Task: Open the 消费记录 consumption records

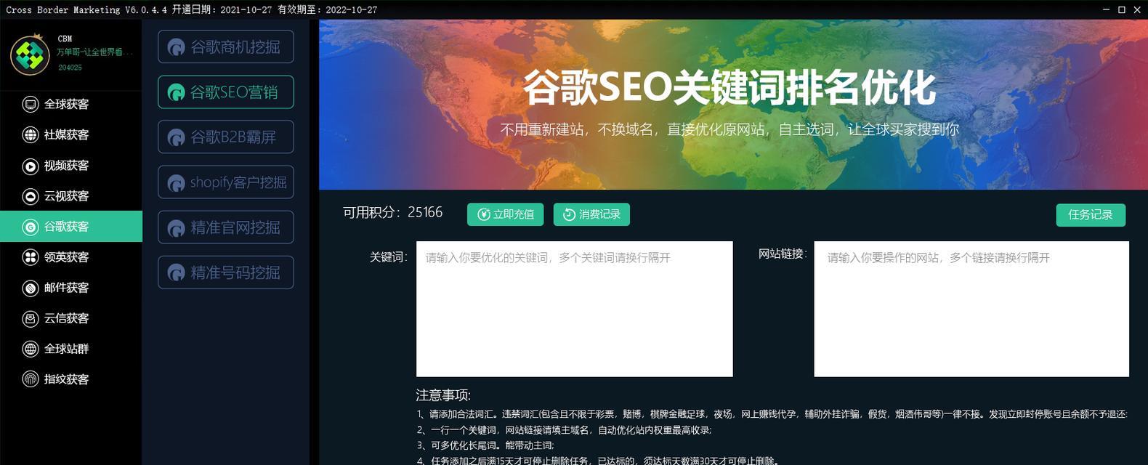Action: [x=591, y=214]
